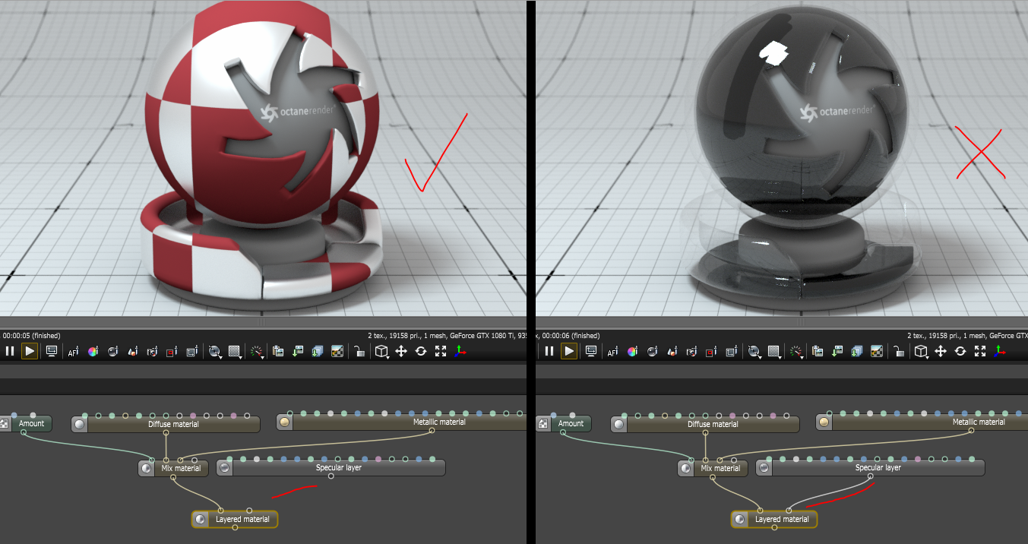Open clay mode dropdown in left viewport

pos(215,351)
